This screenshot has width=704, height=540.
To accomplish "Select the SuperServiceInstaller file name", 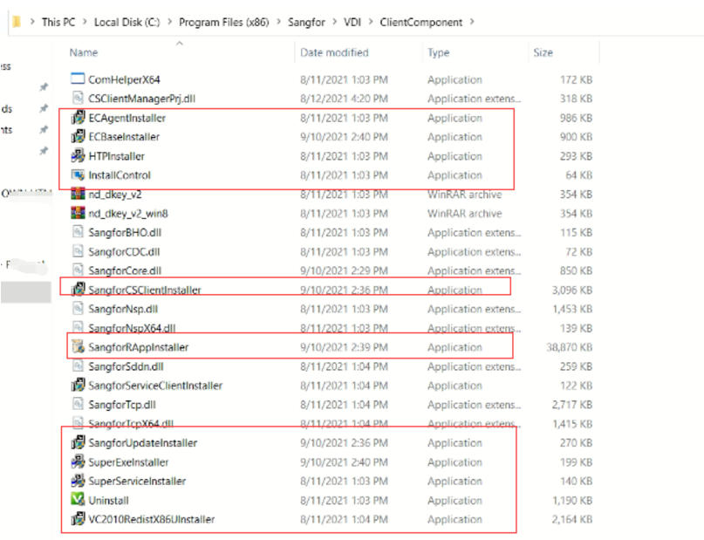I will (x=137, y=481).
